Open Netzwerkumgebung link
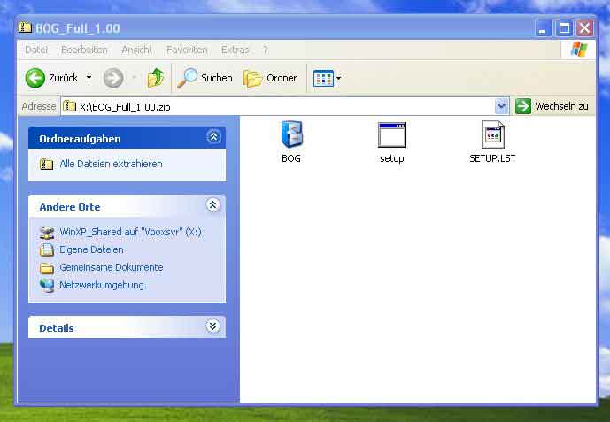The image size is (610, 422). [x=102, y=285]
